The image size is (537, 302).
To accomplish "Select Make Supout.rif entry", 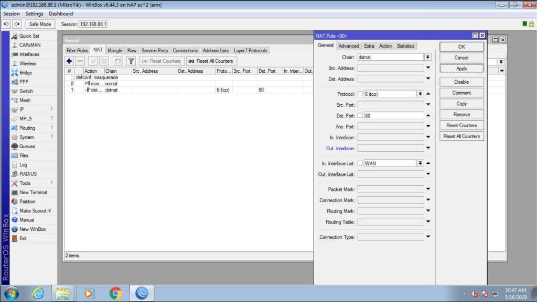I will coord(35,211).
